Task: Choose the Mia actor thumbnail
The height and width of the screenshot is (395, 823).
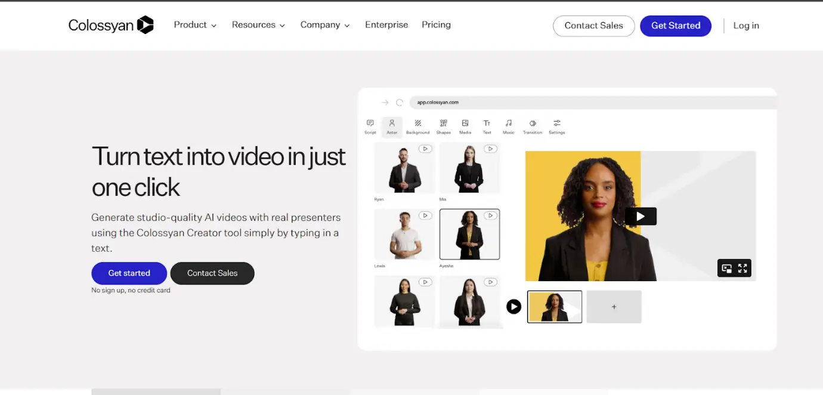Action: tap(469, 168)
